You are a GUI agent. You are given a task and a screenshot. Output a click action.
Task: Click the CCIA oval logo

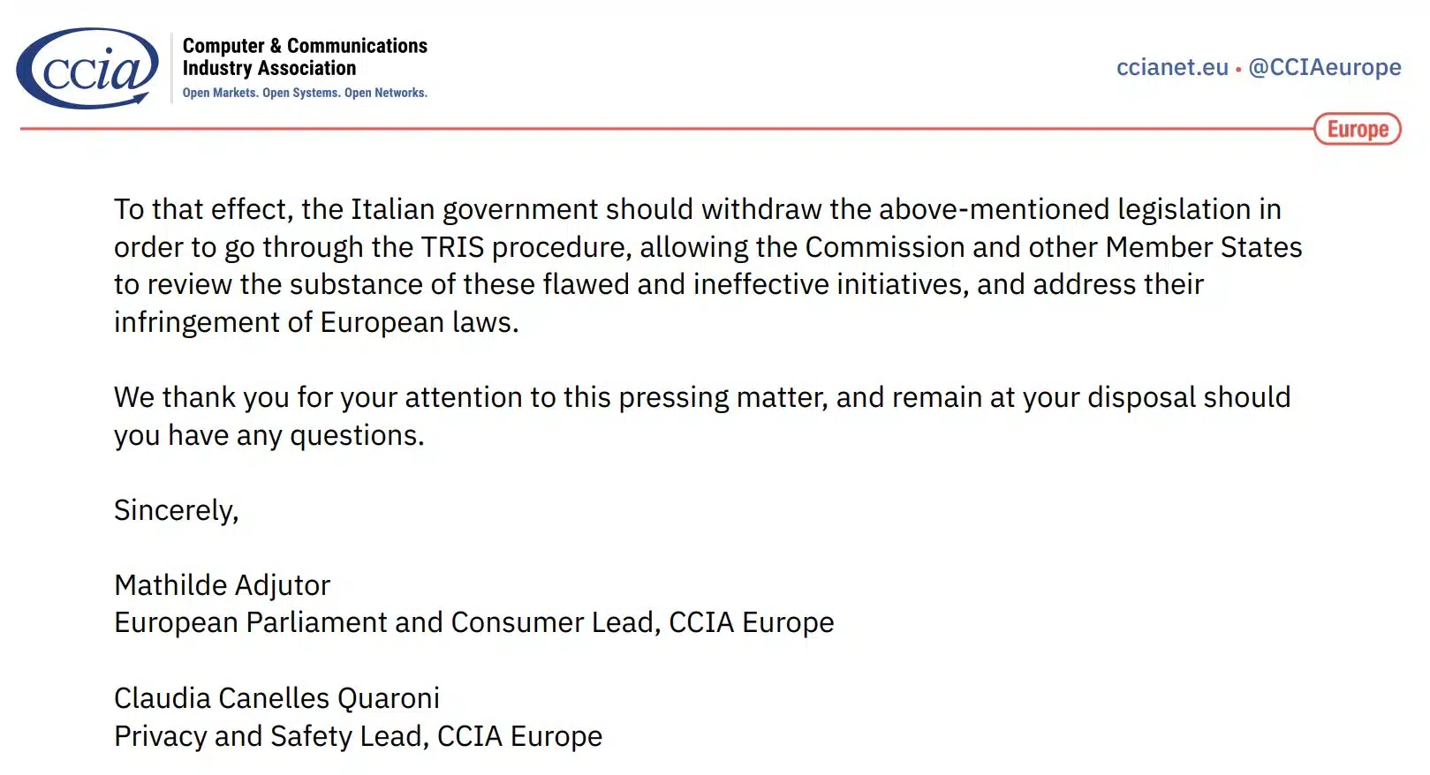pyautogui.click(x=87, y=68)
